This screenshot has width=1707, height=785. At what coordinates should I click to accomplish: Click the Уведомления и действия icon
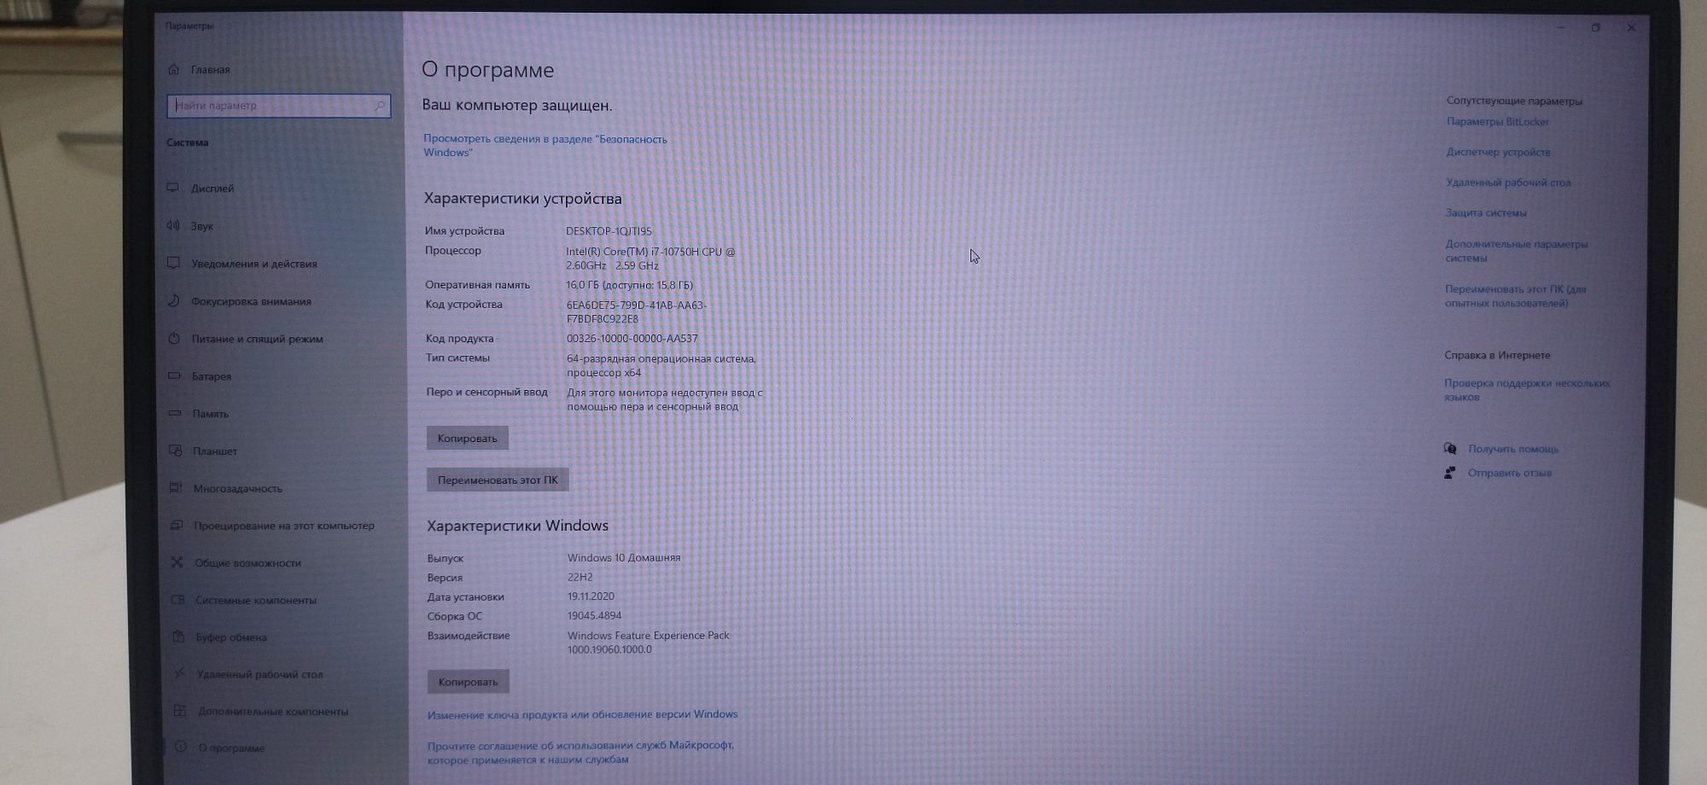tap(174, 263)
